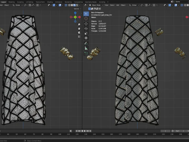Switch left viewport to rendered shading

77,5
